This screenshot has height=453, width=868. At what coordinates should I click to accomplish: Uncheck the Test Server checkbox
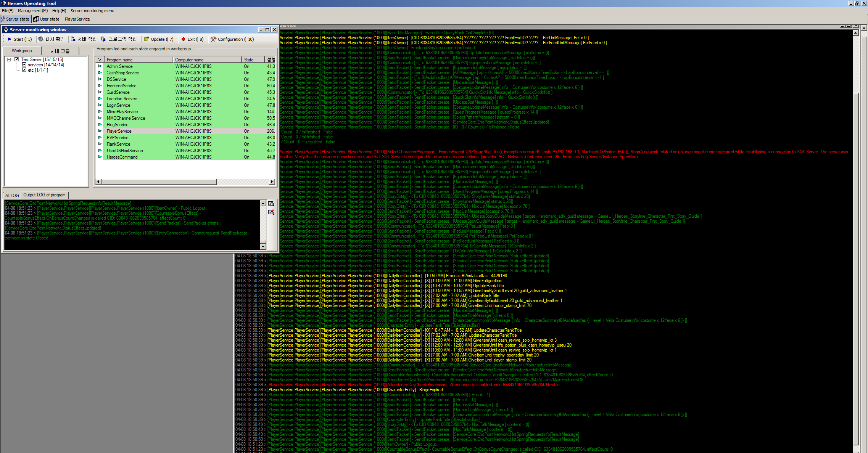(17, 59)
